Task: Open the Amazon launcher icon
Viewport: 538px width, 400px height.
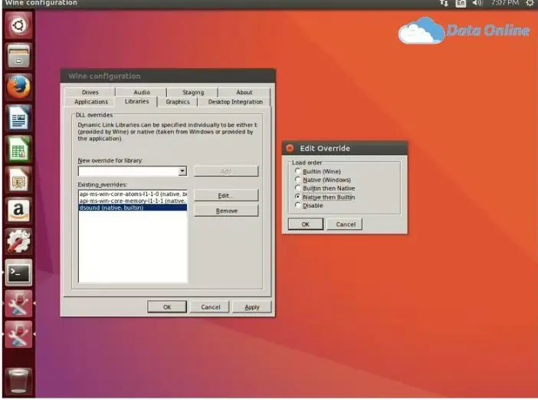Action: 18,211
